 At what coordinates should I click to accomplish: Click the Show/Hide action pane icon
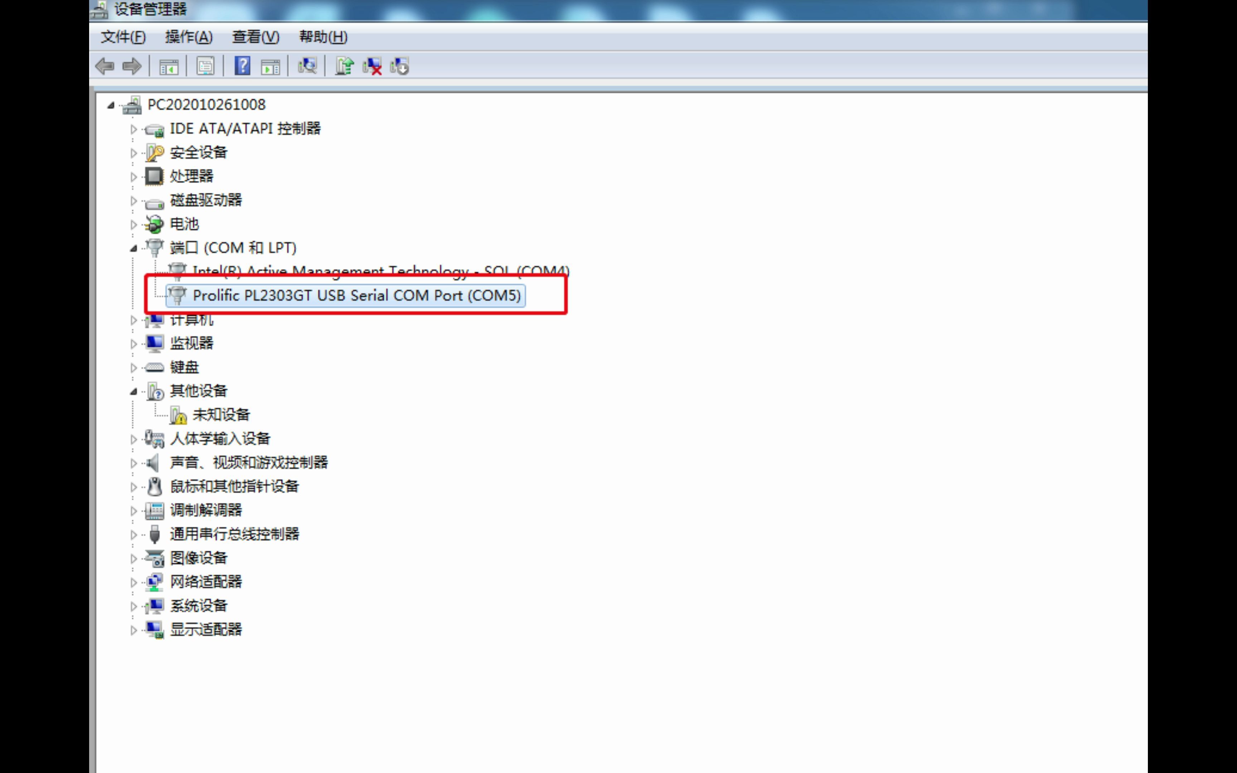pos(270,66)
